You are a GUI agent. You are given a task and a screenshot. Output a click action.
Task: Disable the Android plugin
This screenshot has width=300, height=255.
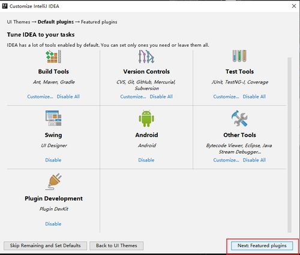(x=146, y=160)
